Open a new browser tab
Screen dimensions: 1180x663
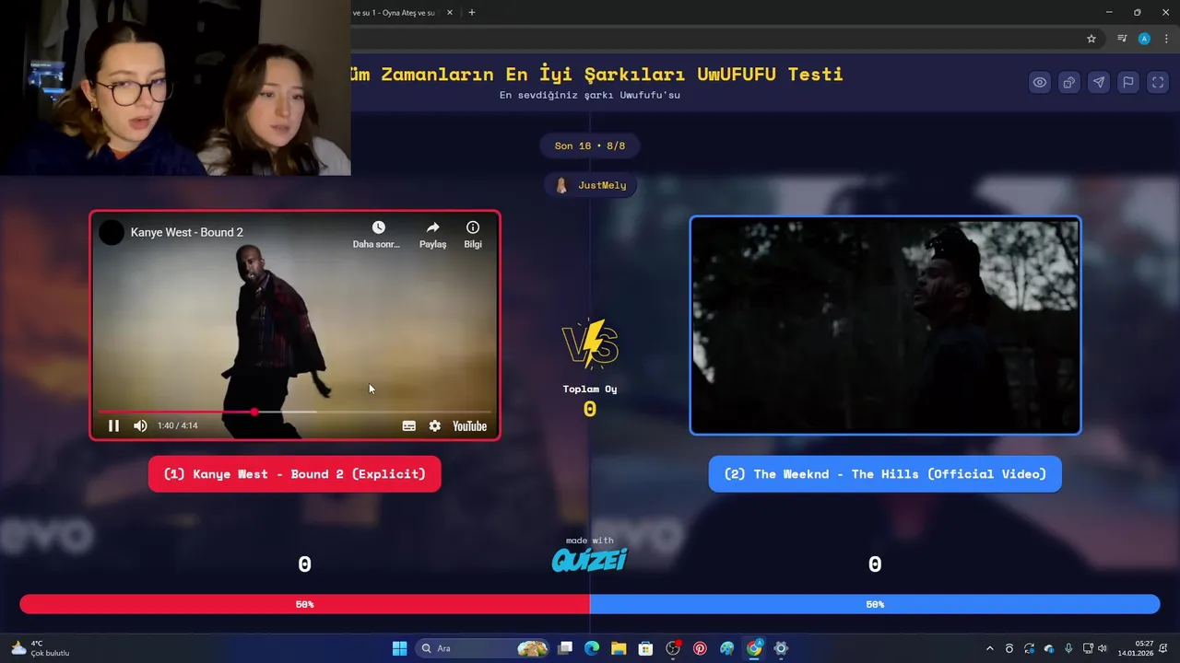click(x=472, y=13)
